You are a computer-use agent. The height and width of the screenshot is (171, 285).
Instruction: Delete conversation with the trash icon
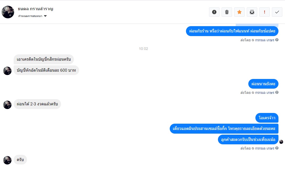(x=227, y=12)
